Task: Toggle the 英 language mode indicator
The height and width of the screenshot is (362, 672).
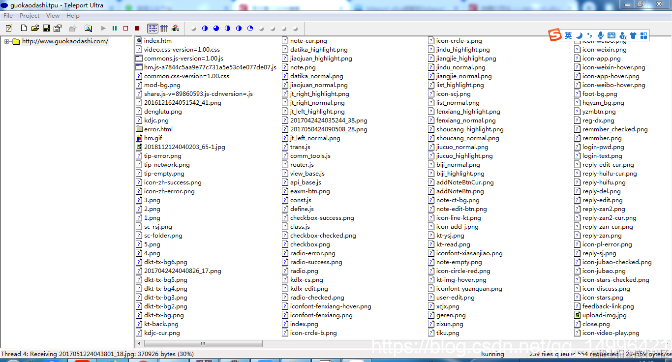Action: [x=568, y=35]
